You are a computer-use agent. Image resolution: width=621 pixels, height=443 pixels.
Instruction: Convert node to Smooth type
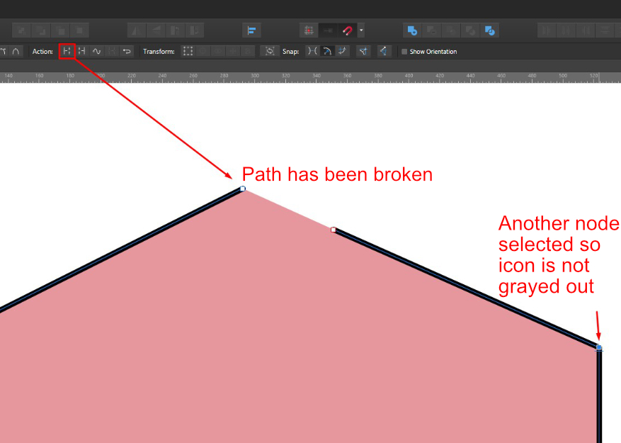(x=3, y=51)
